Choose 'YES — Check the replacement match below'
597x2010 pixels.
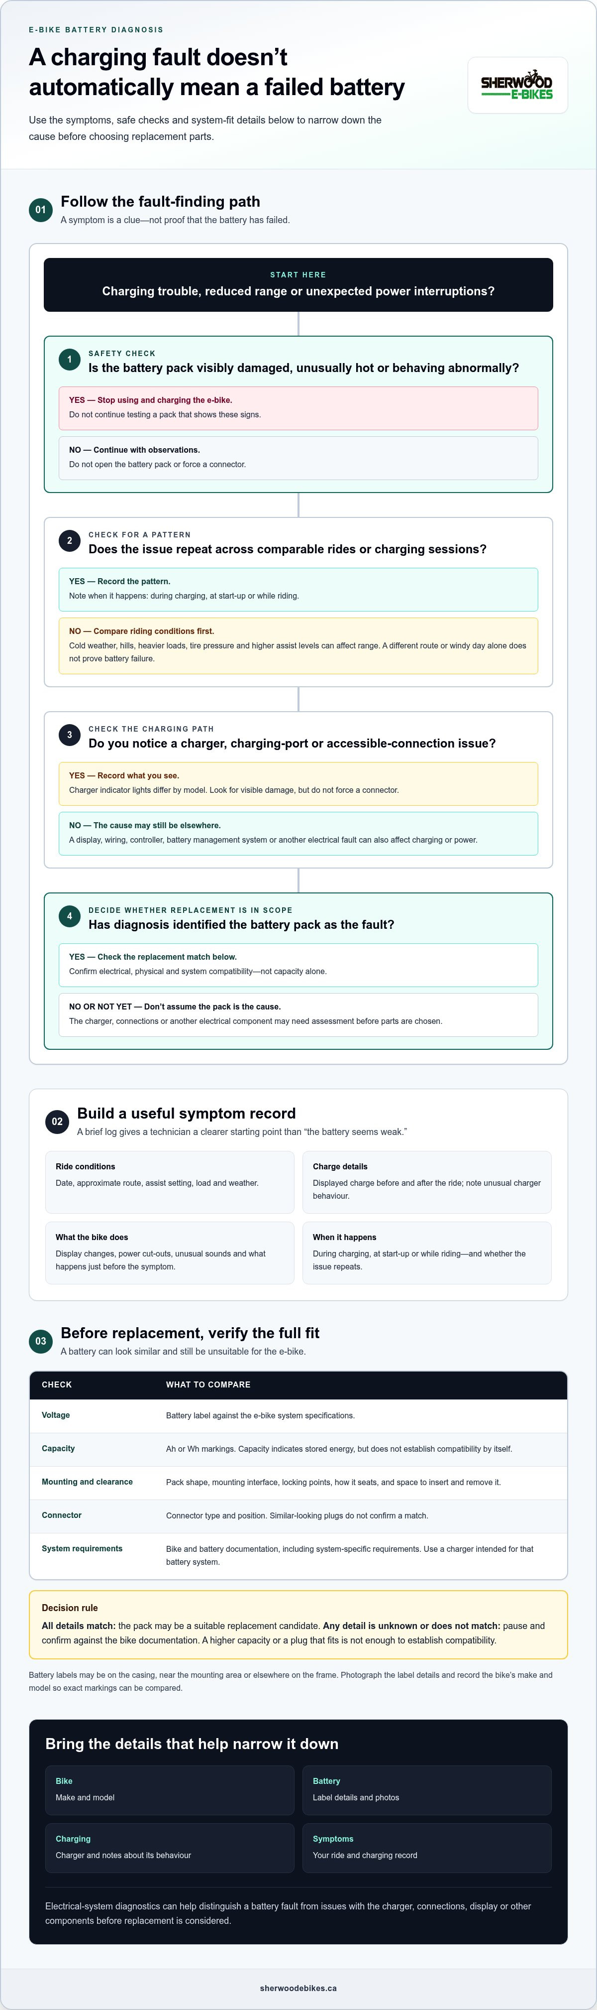pos(298,965)
